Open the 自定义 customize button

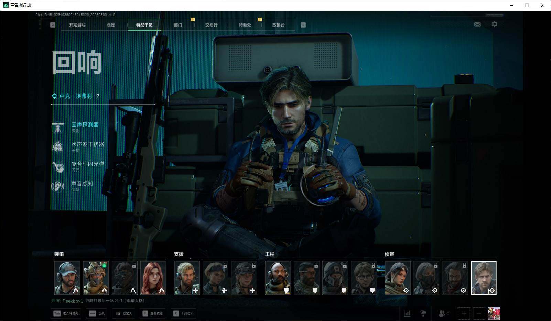point(123,313)
